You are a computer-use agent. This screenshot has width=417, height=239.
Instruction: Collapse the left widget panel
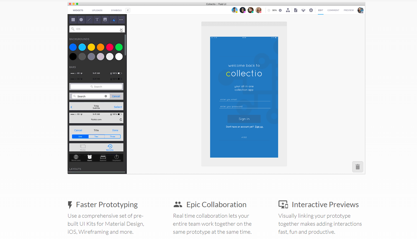tap(128, 10)
